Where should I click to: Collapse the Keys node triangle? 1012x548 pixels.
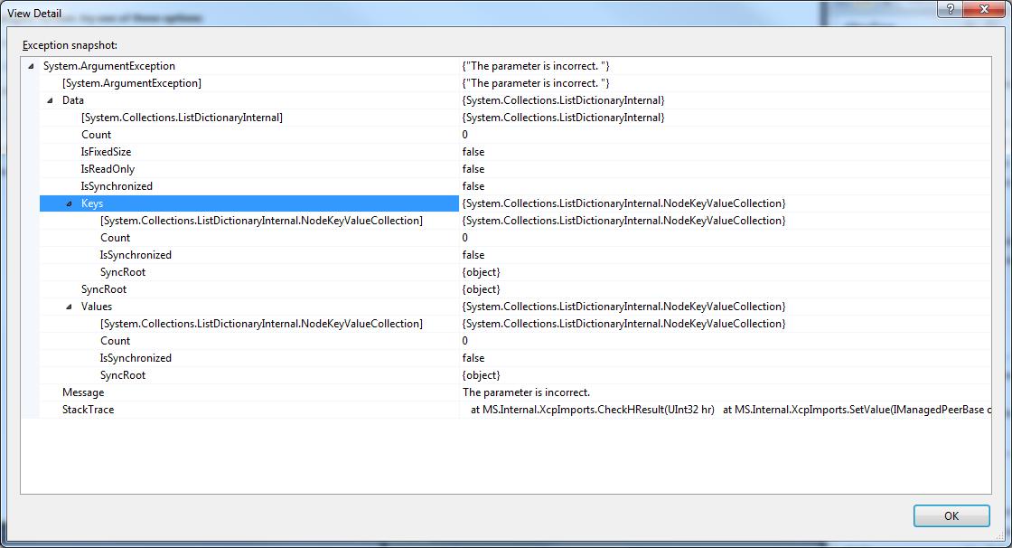(x=69, y=203)
